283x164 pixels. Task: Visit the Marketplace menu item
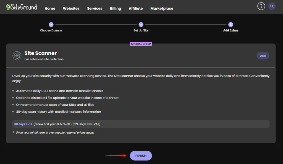pos(162,8)
